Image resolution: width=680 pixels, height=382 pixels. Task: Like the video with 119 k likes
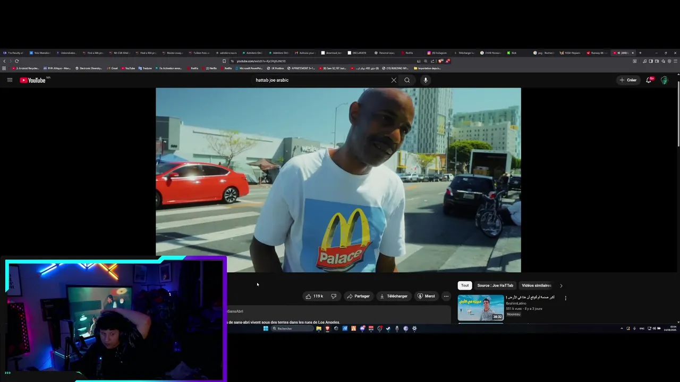tap(314, 296)
